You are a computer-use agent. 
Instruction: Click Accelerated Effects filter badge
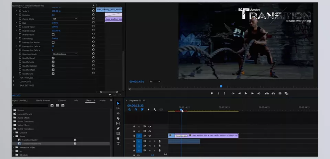52,105
